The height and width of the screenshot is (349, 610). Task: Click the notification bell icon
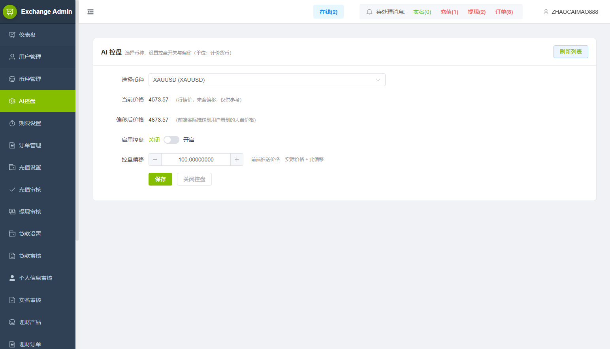coord(369,12)
